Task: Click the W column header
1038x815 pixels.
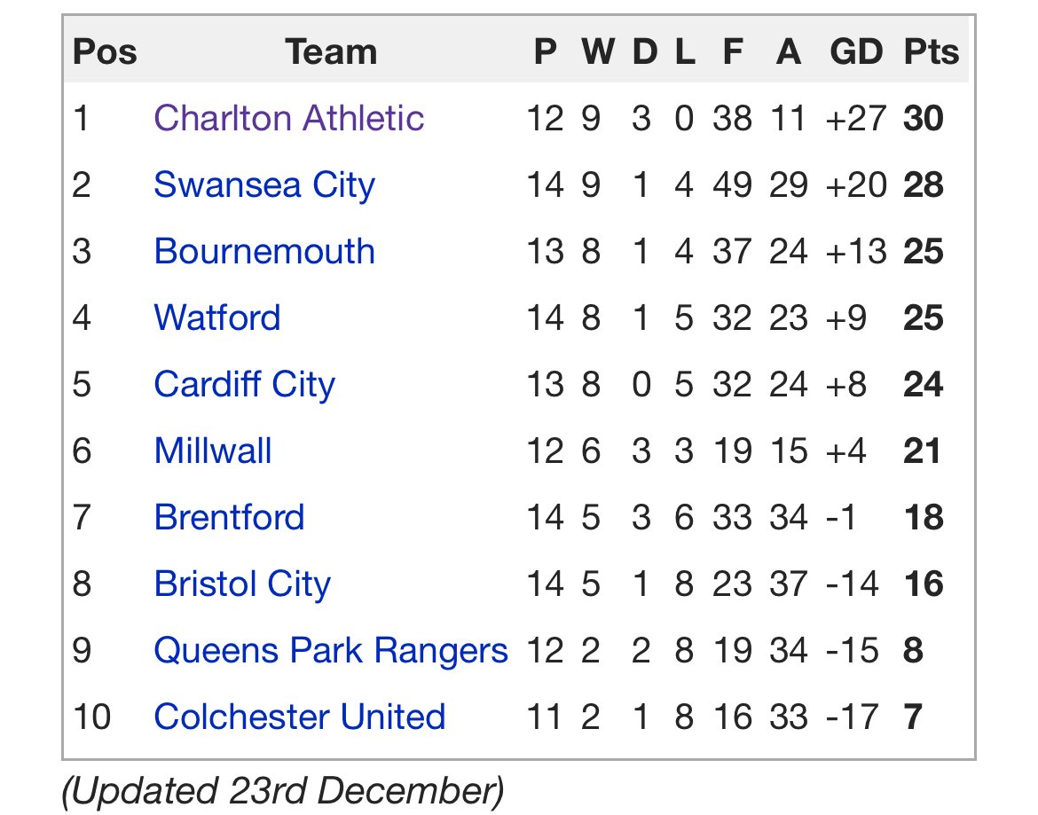Action: click(x=597, y=52)
